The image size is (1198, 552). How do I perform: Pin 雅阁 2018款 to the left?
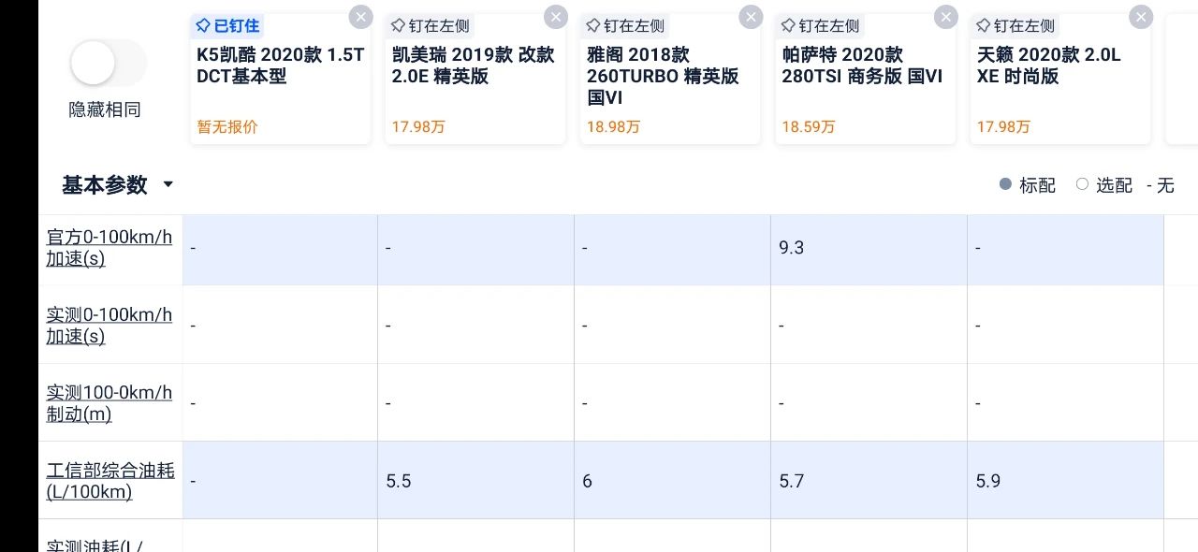(625, 25)
